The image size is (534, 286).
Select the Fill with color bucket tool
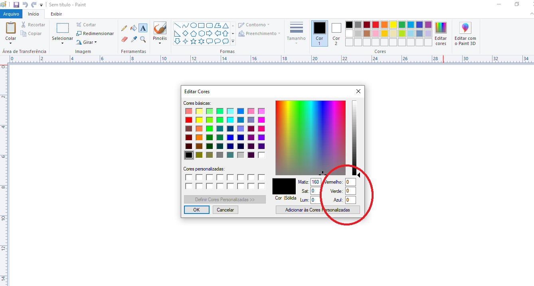(134, 28)
